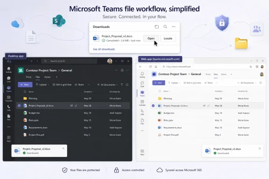Select Budget.xlsx in desktop app
The height and width of the screenshot is (179, 269).
pos(34,113)
